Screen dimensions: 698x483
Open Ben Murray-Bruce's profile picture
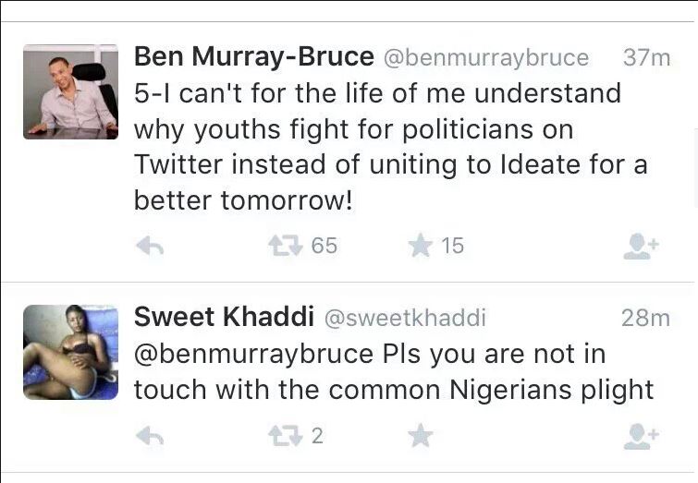pyautogui.click(x=70, y=91)
